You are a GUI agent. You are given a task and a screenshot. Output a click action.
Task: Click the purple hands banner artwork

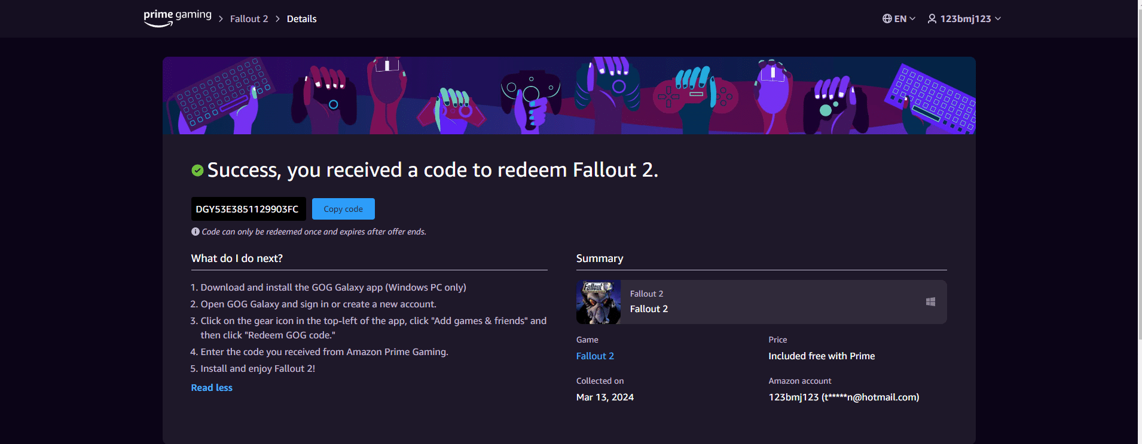[569, 95]
